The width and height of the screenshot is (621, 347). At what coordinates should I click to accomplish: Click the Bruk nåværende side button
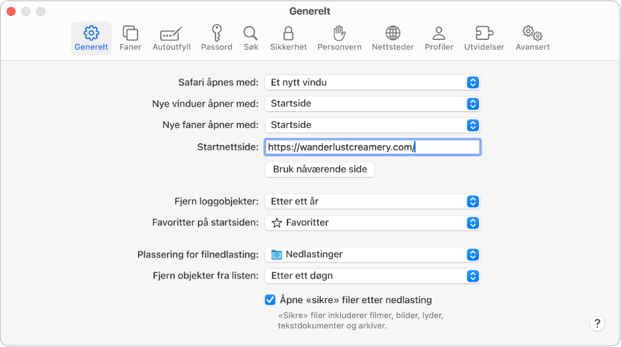point(320,169)
